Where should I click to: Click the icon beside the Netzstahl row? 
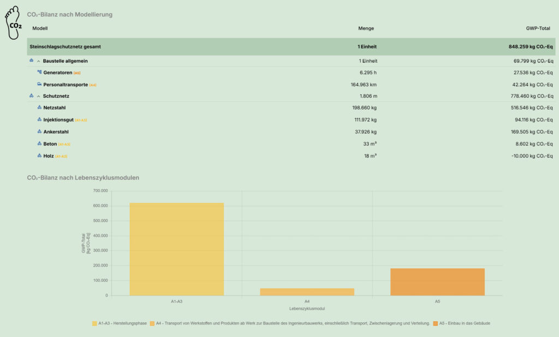tap(39, 107)
